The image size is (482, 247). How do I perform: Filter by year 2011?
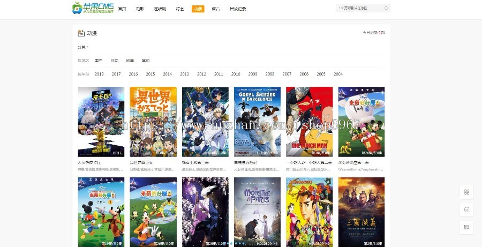click(219, 74)
